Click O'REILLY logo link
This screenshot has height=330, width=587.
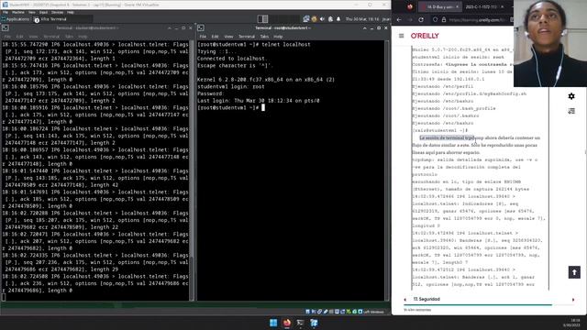click(425, 36)
